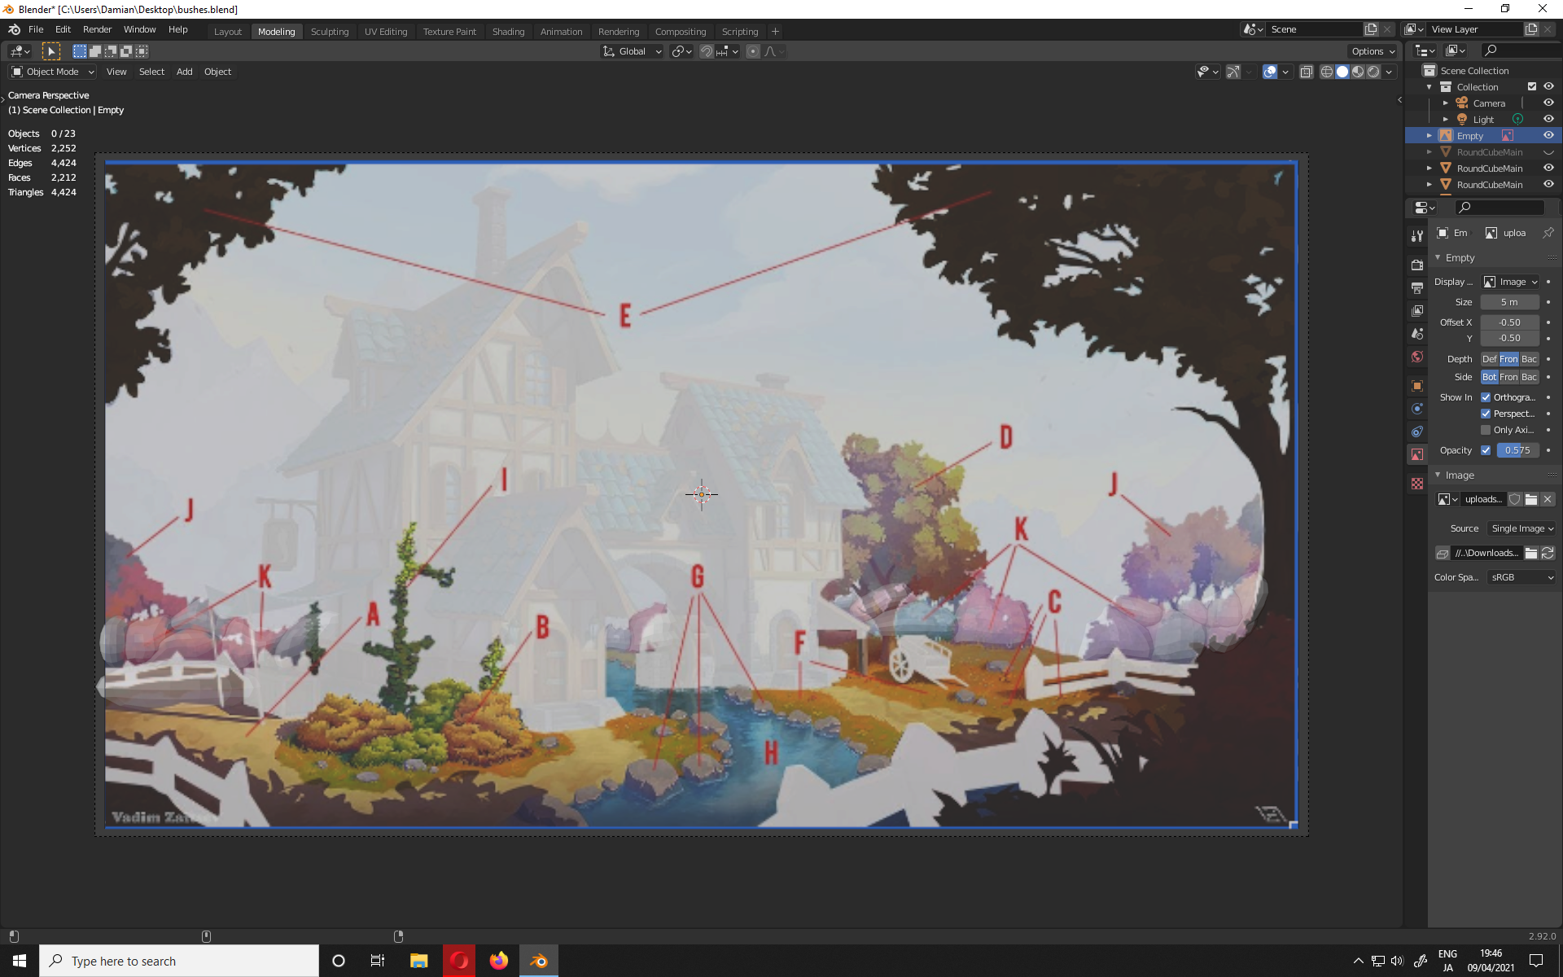Toggle the viewport overlays button
Viewport: 1563px width, 977px height.
point(1270,72)
